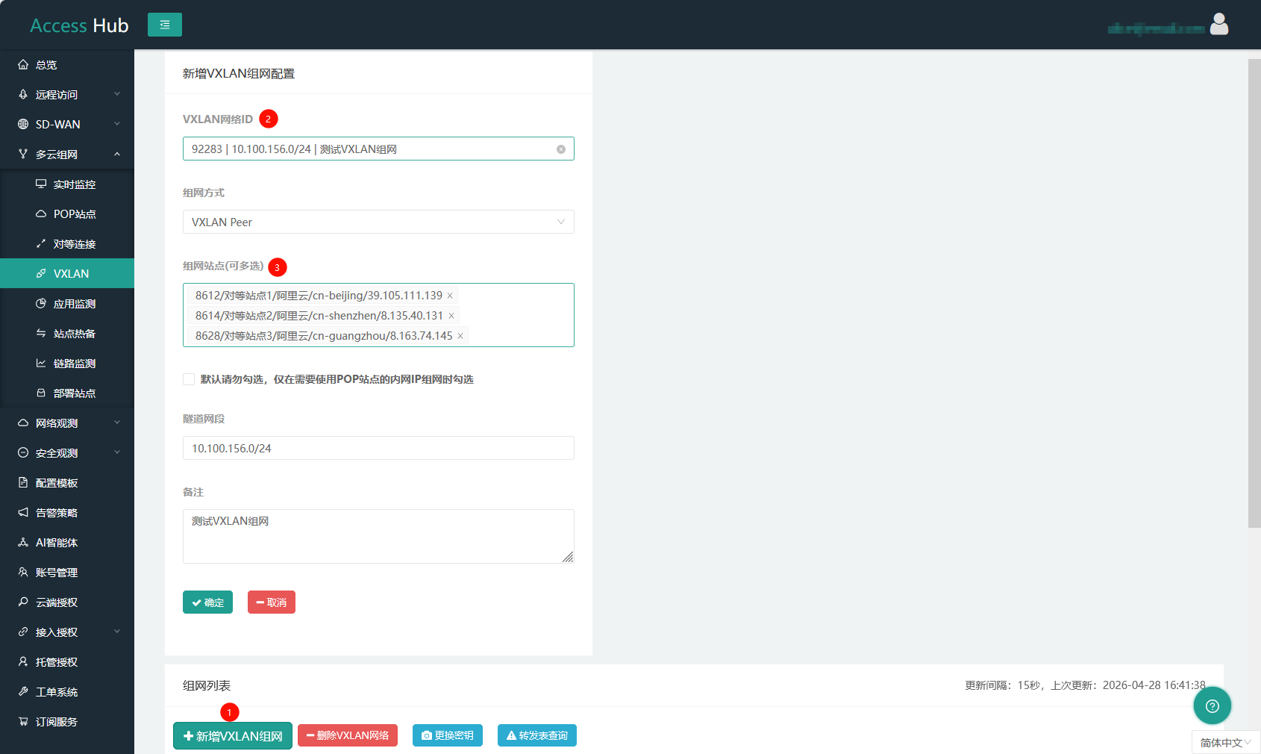Click the globe icon beside SD-WAN
This screenshot has width=1261, height=754.
23,125
